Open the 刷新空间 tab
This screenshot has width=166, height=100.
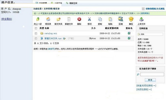click(71, 3)
